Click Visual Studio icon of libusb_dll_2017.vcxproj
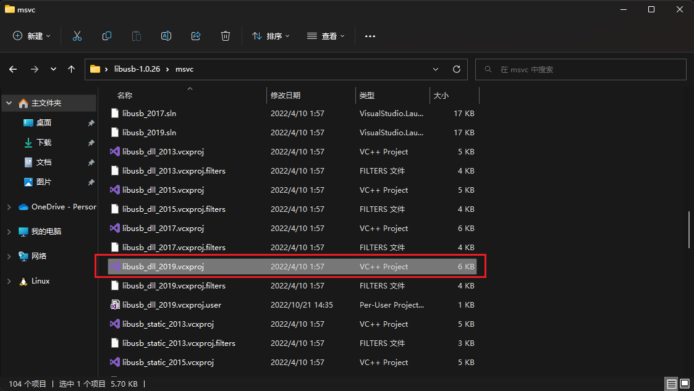Image resolution: width=694 pixels, height=391 pixels. point(114,228)
